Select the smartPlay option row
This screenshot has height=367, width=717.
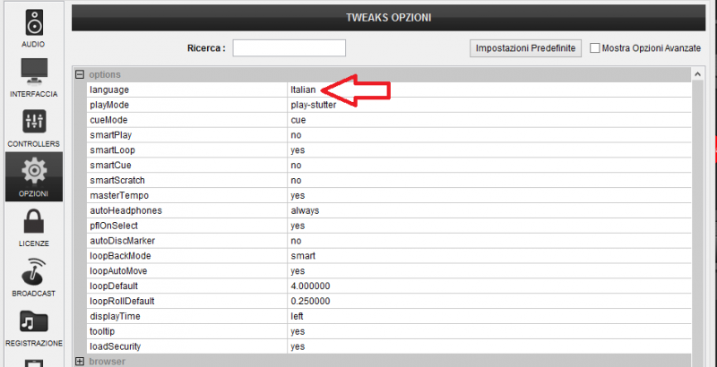click(x=389, y=135)
